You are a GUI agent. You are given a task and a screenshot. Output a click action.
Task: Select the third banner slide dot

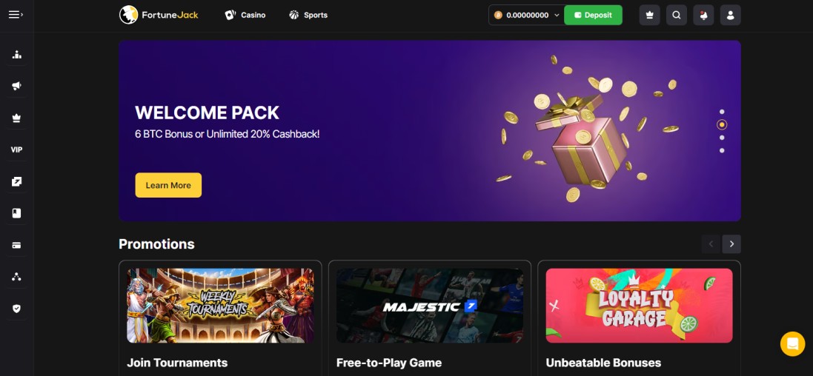point(722,138)
